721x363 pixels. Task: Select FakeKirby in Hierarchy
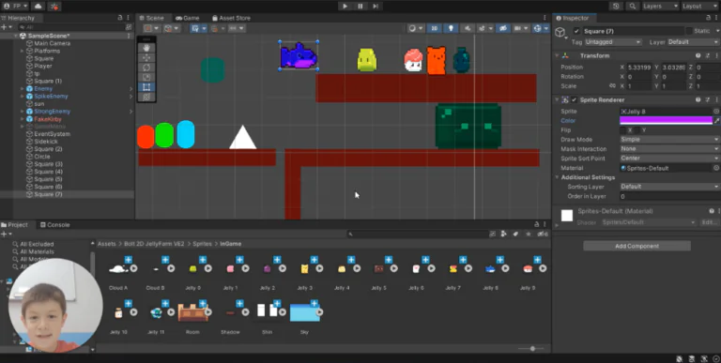[x=48, y=119]
